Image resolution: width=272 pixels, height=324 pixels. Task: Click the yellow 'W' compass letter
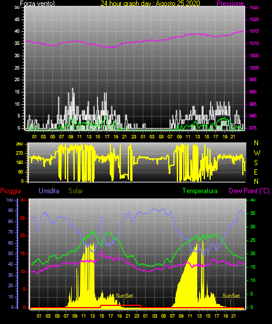257,153
